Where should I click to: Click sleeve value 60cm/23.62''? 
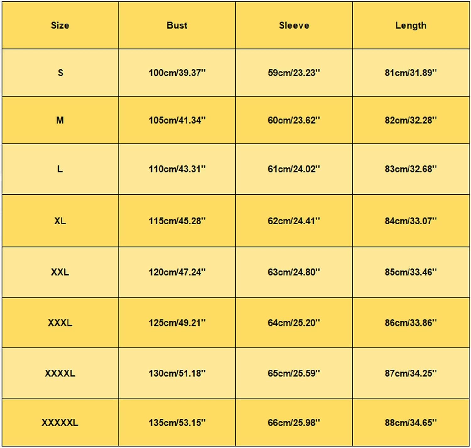[x=294, y=120]
